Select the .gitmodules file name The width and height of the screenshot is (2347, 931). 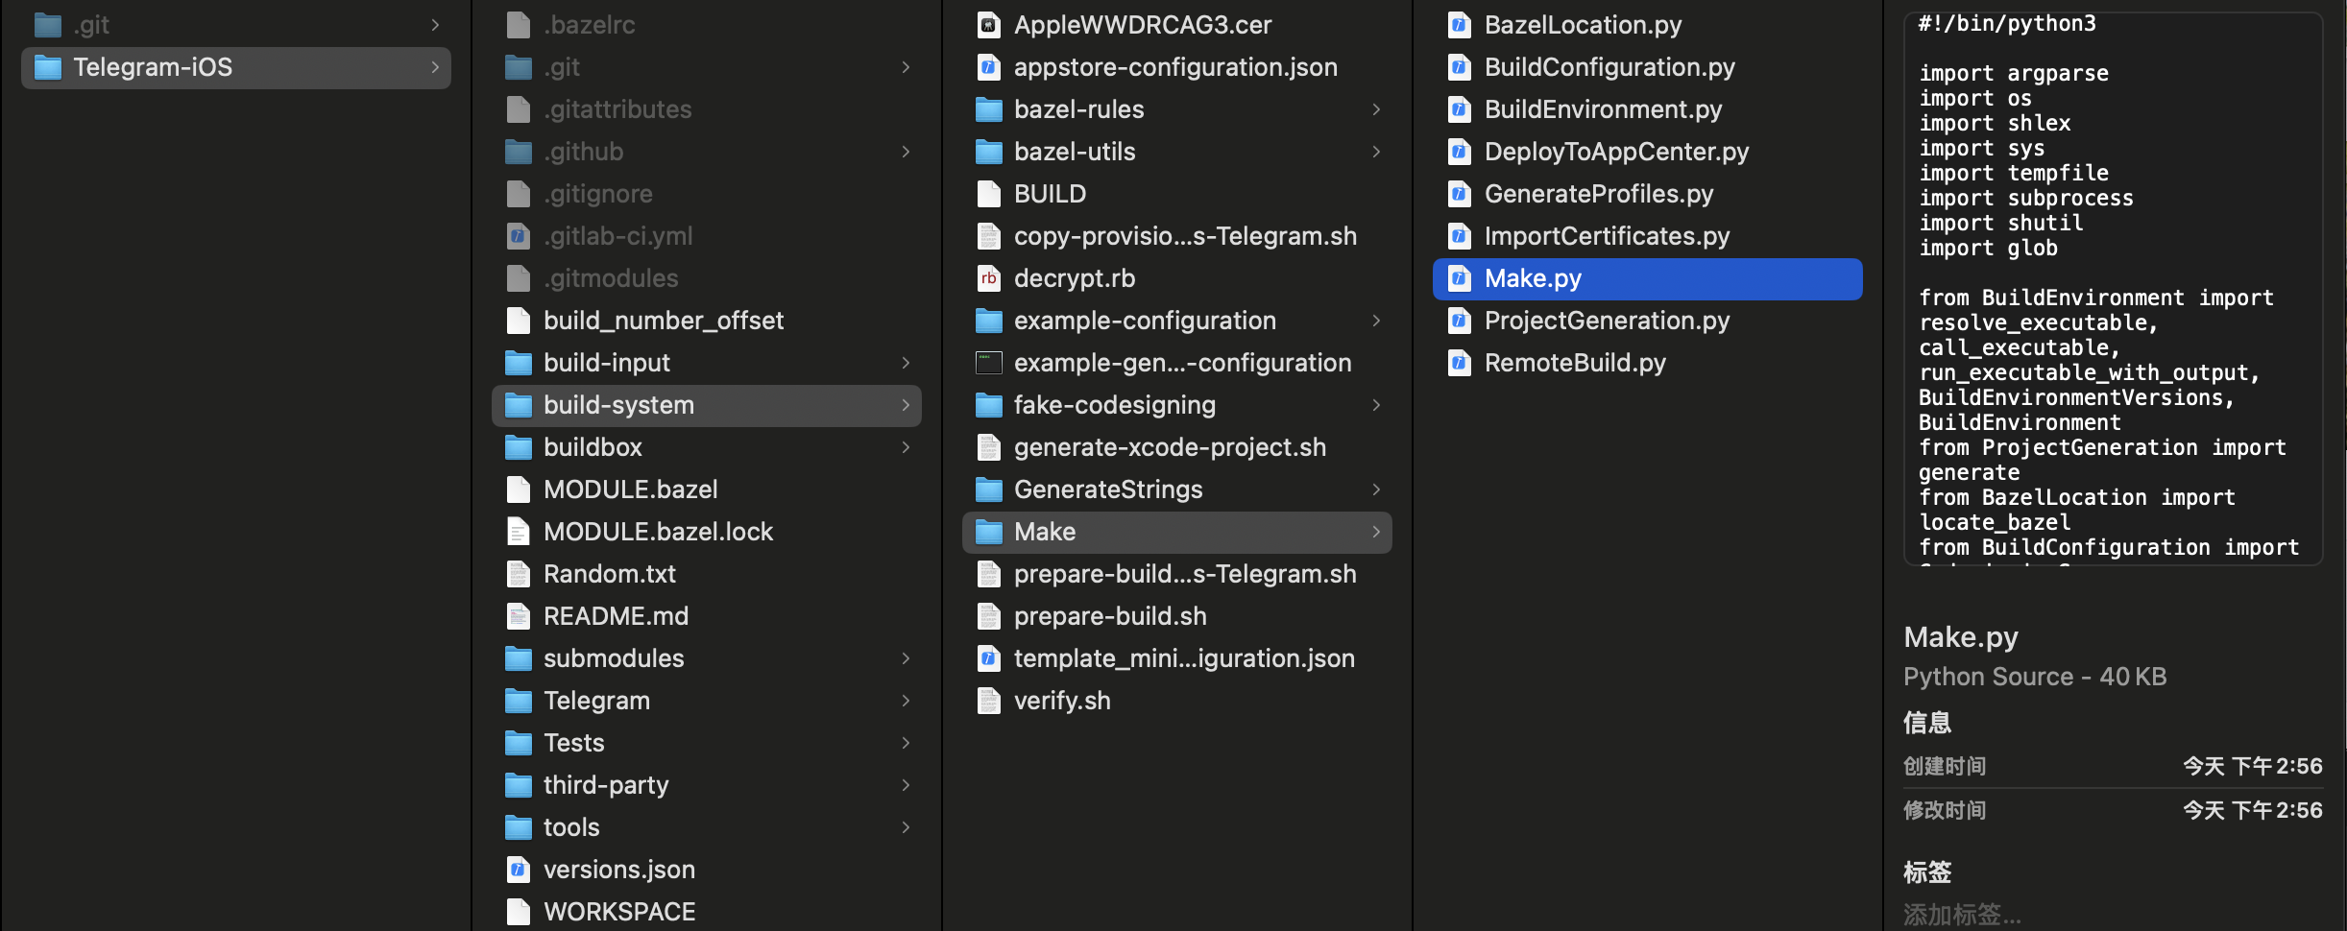coord(611,278)
